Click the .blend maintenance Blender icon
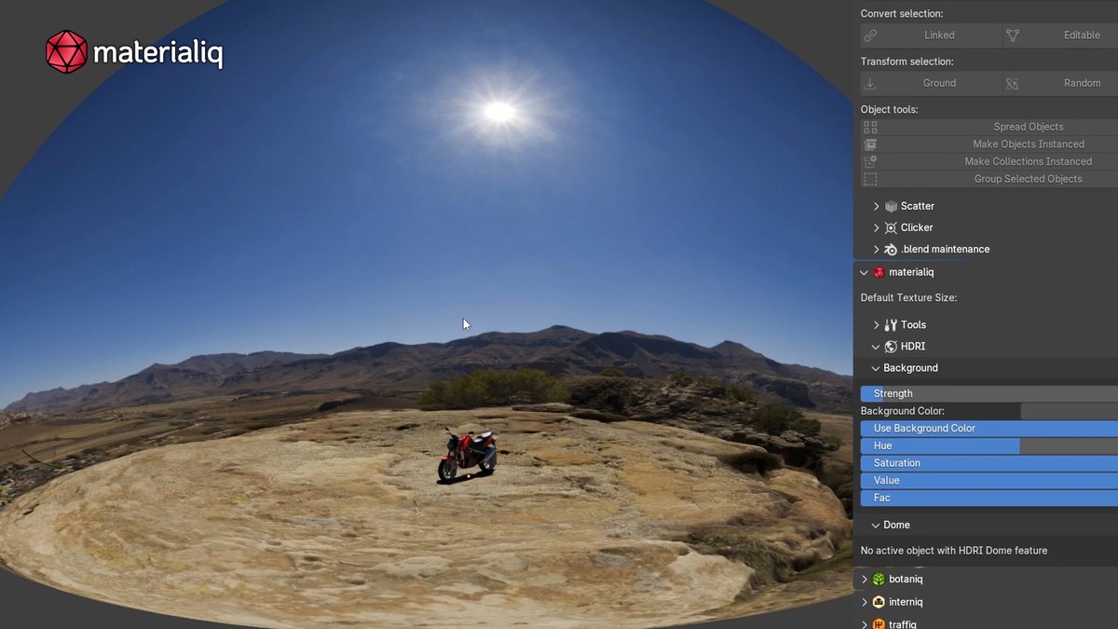1118x629 pixels. [891, 249]
